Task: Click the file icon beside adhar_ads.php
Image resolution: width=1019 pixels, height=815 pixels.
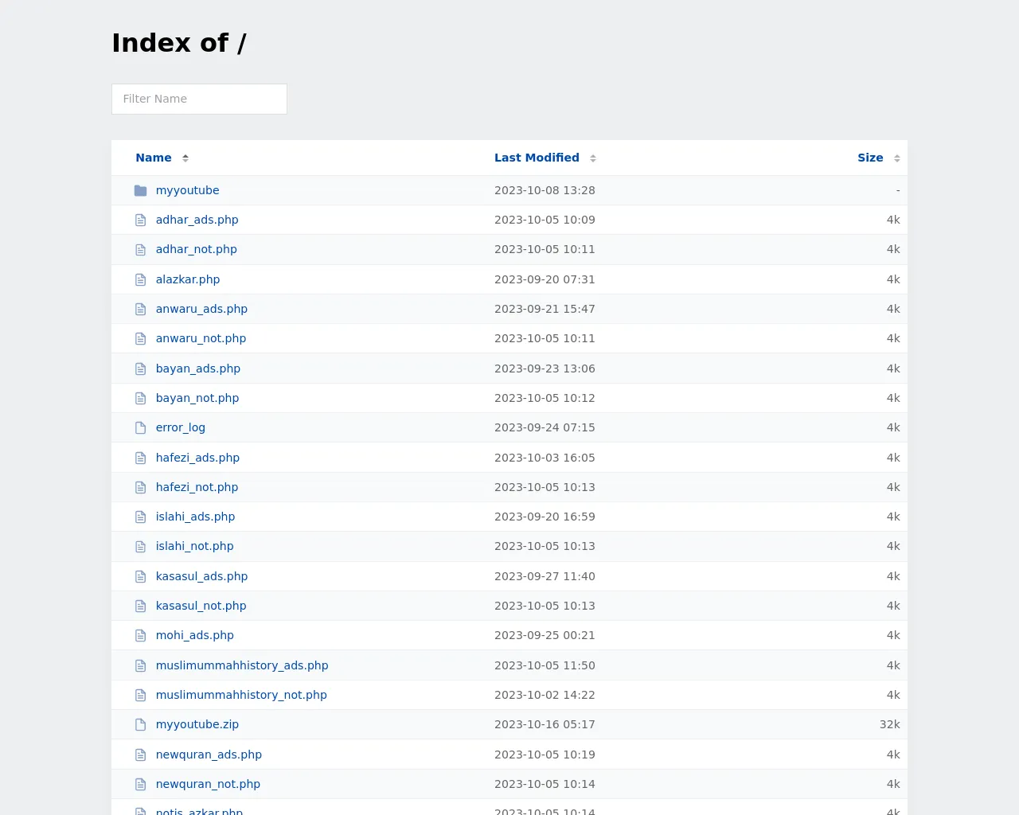Action: coord(141,220)
